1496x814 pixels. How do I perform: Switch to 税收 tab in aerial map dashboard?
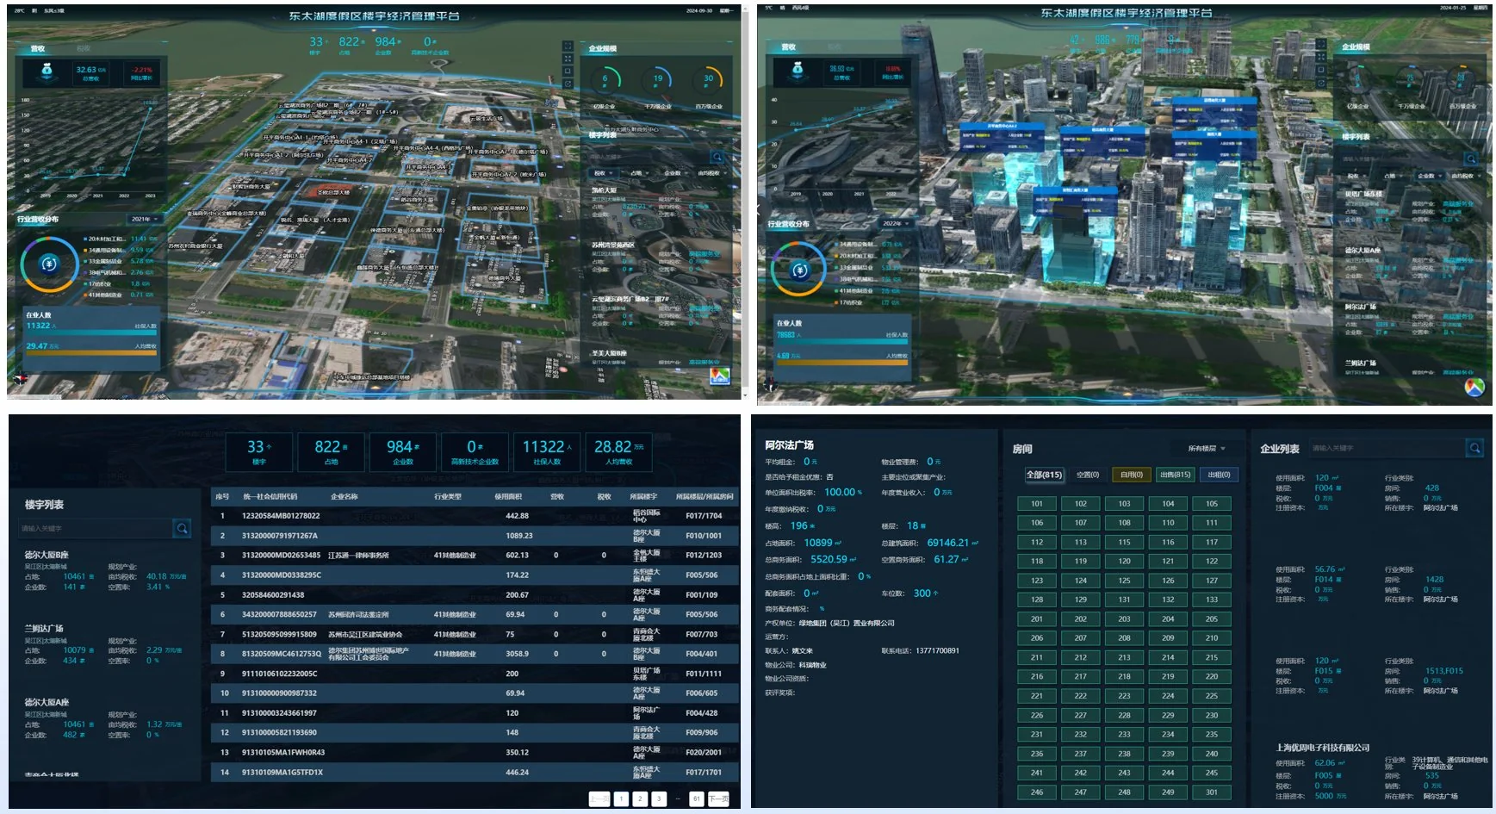point(84,48)
